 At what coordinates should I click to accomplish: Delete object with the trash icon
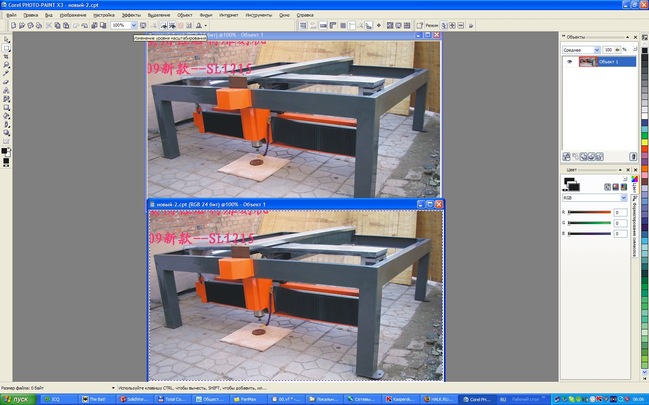click(x=633, y=157)
